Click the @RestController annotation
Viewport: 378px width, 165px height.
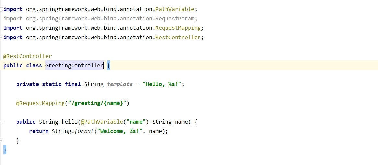(x=28, y=56)
